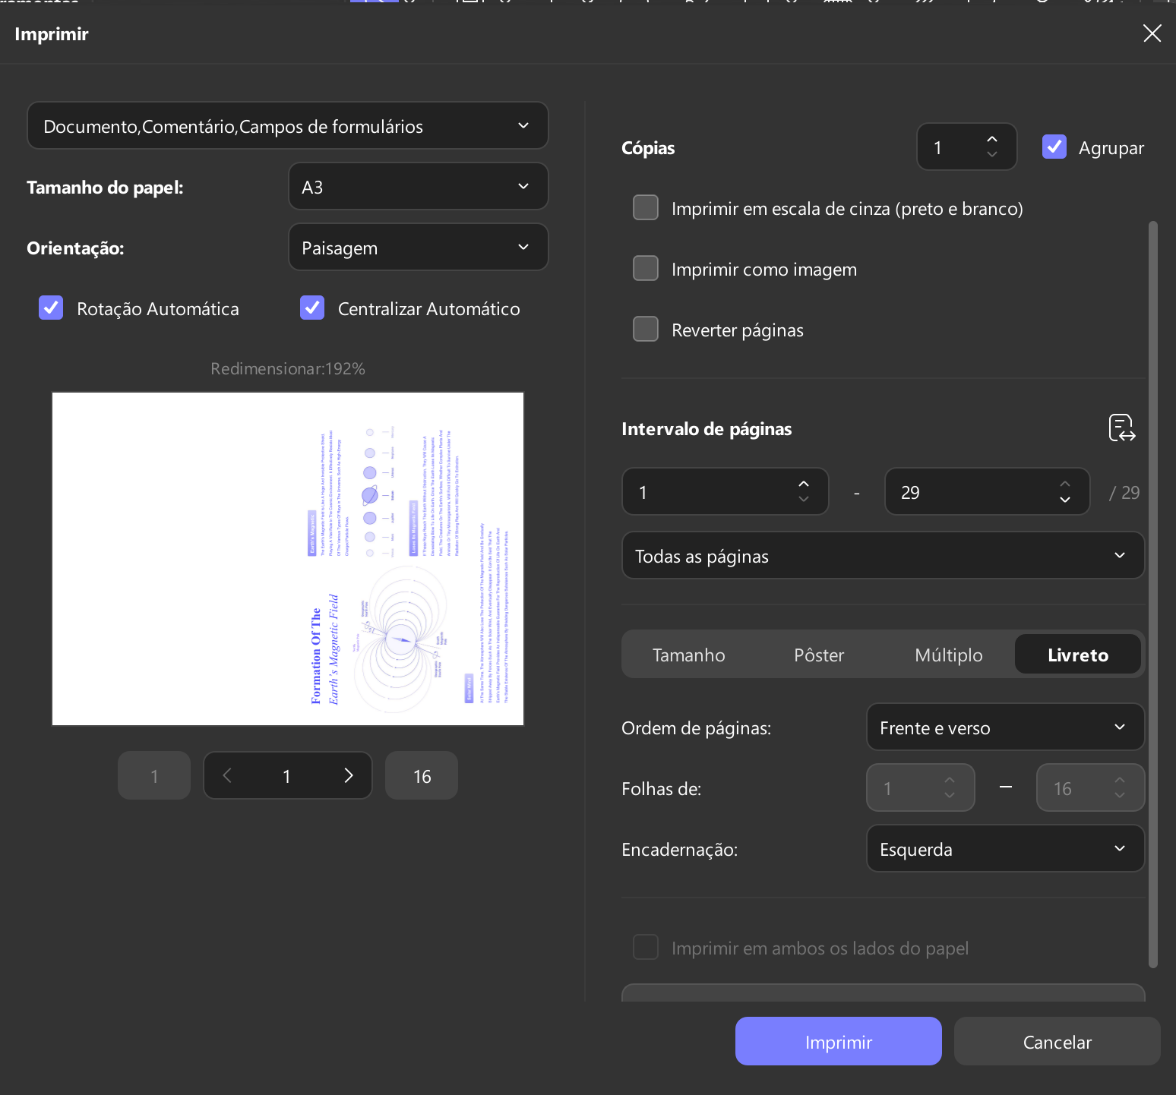
Task: Toggle the Agrupar checkbox
Action: click(x=1054, y=147)
